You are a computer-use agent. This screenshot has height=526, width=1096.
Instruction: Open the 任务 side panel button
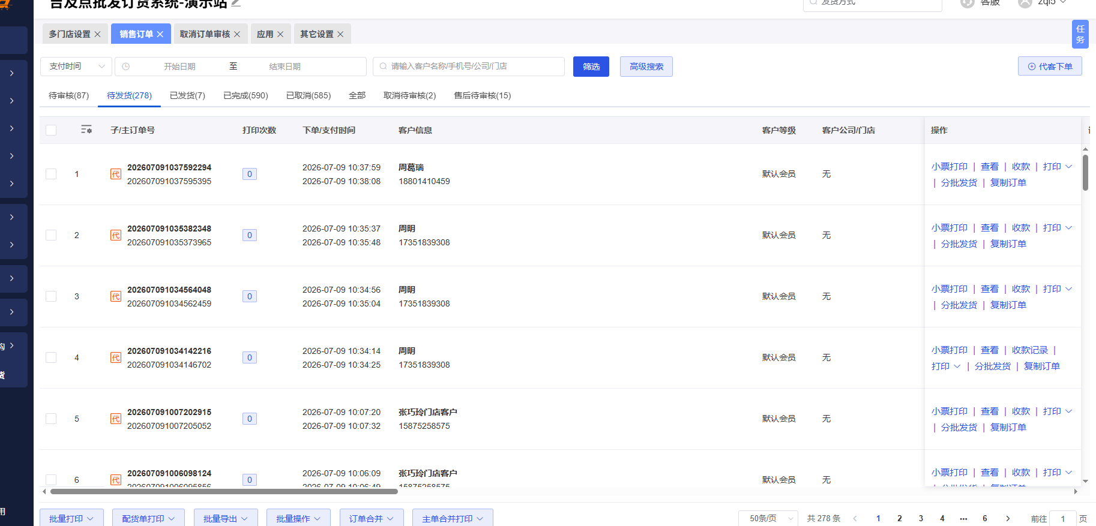click(1080, 34)
